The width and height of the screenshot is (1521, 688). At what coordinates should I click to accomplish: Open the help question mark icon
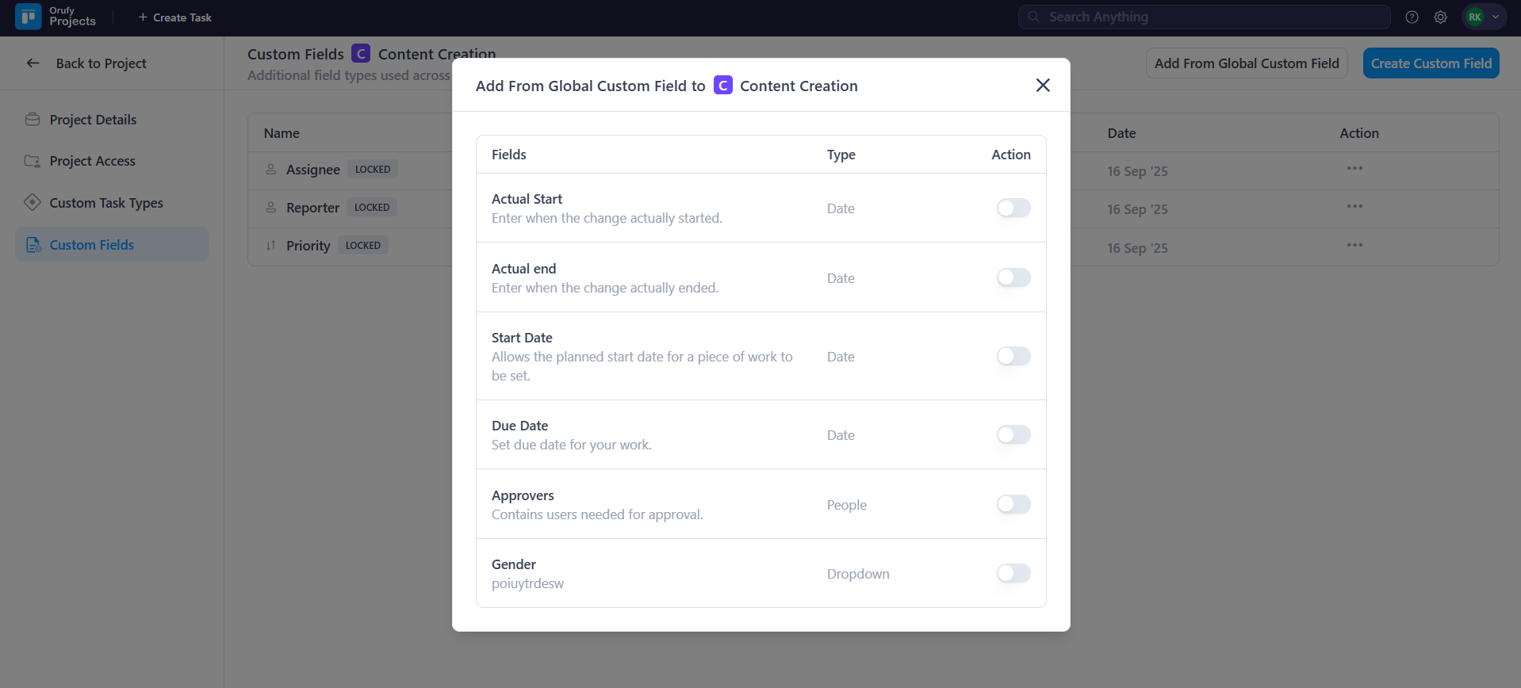click(x=1412, y=17)
